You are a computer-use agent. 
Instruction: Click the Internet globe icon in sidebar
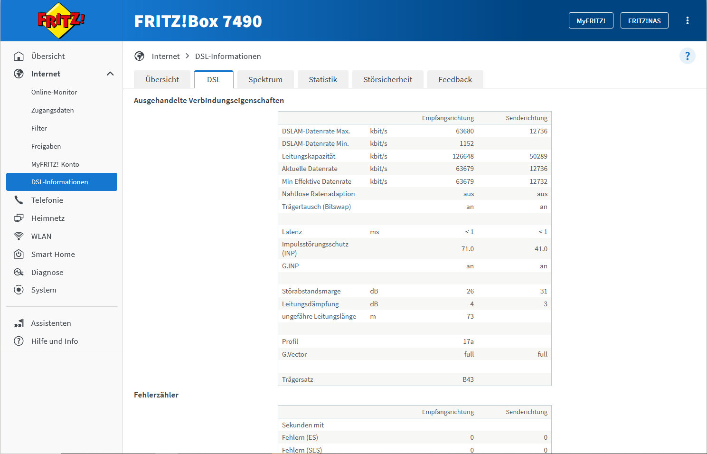pos(19,74)
